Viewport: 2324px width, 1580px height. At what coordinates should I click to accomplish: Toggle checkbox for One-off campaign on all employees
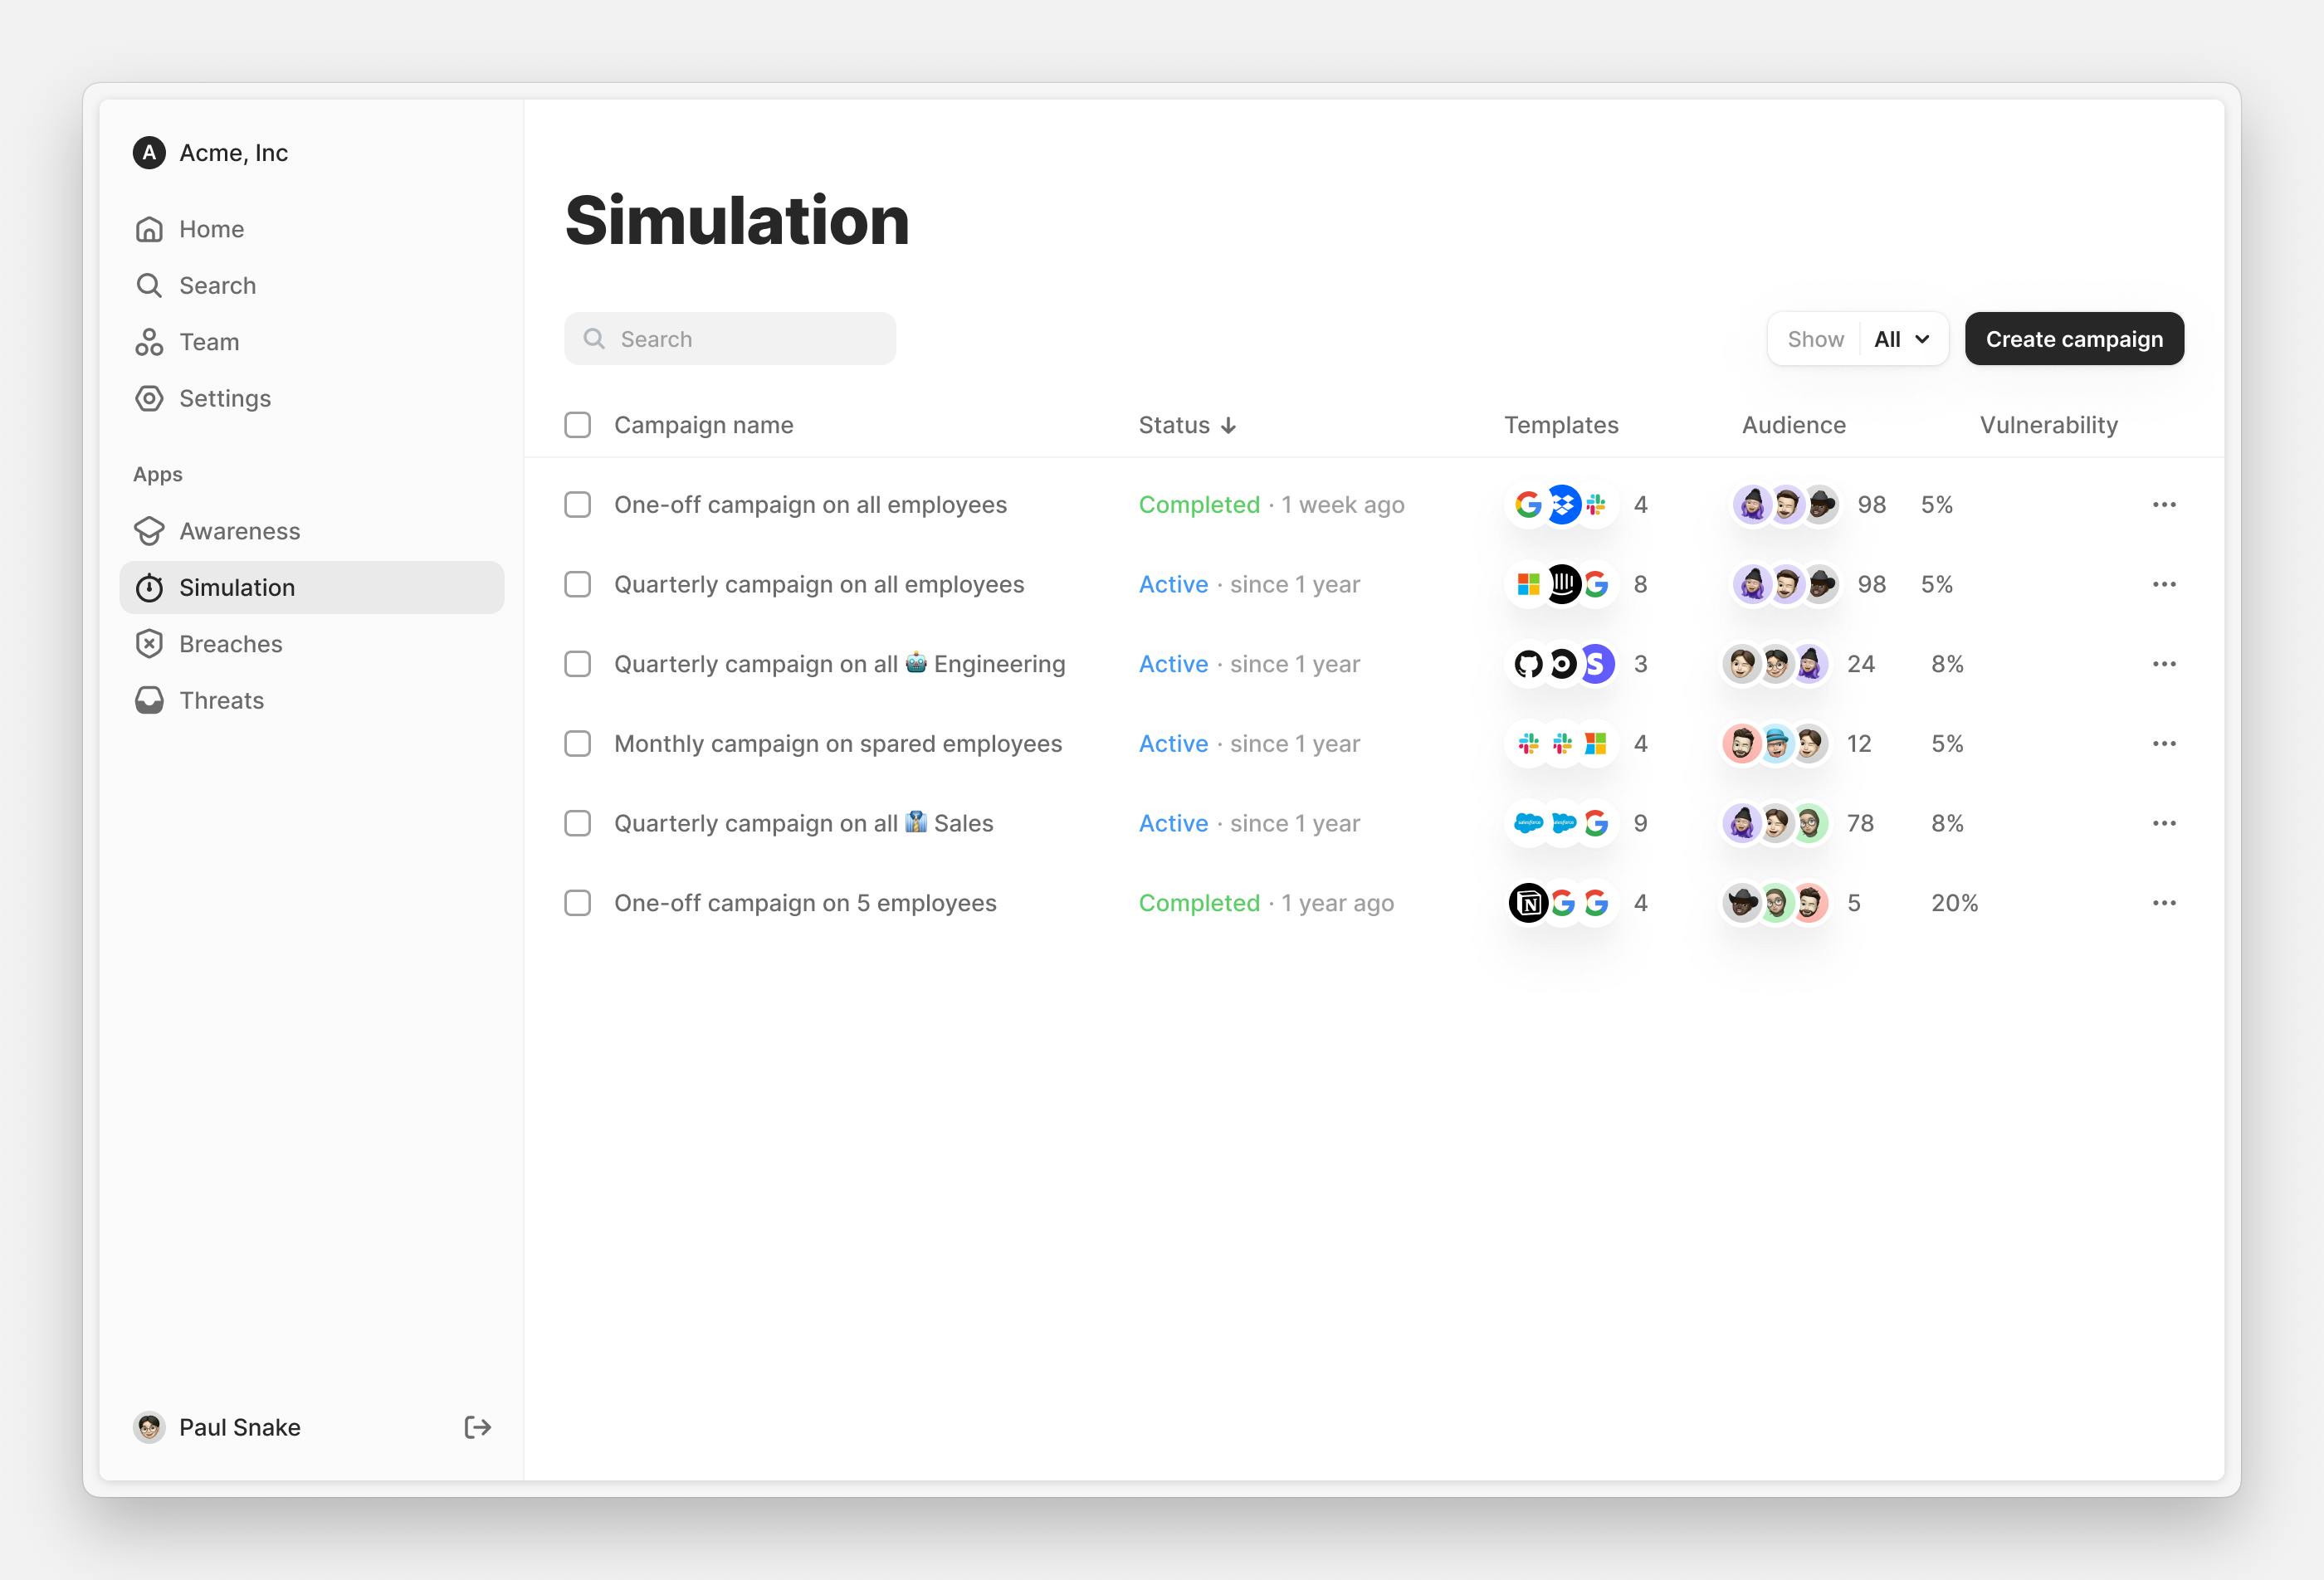(579, 505)
